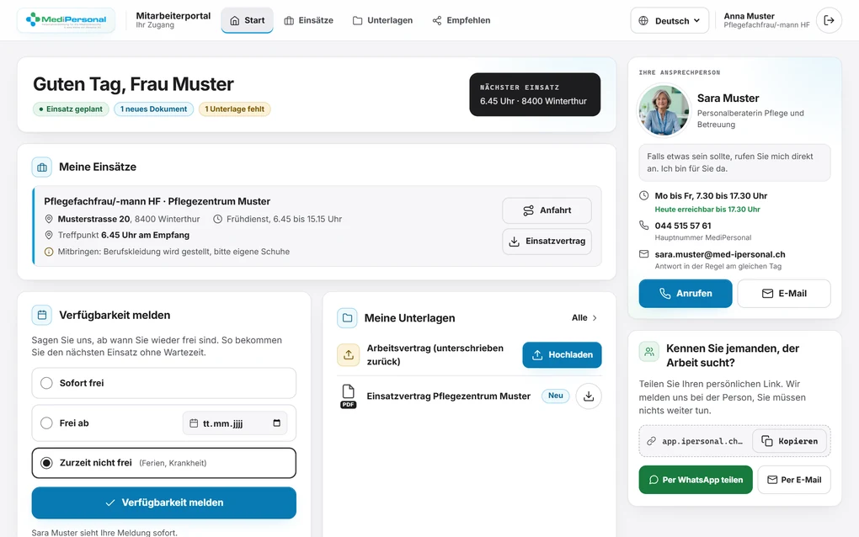859x537 pixels.
Task: Click the '1 Unterlage fehlt' badge
Action: pos(234,109)
